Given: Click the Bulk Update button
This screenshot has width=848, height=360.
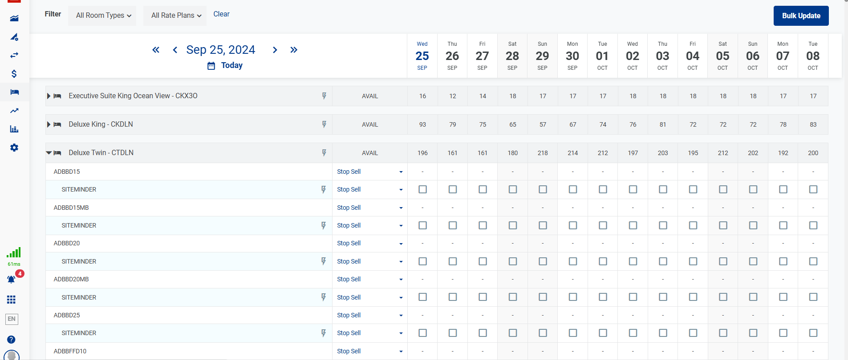Looking at the screenshot, I should point(801,16).
